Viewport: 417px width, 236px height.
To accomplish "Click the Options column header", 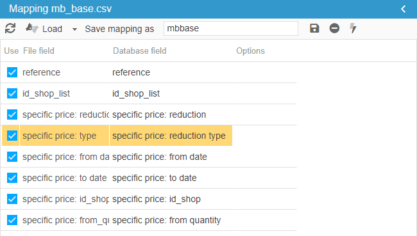I will 250,51.
